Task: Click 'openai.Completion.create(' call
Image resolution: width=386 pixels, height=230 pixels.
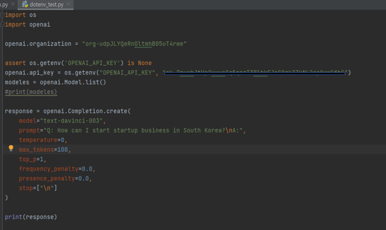Action: [87, 111]
